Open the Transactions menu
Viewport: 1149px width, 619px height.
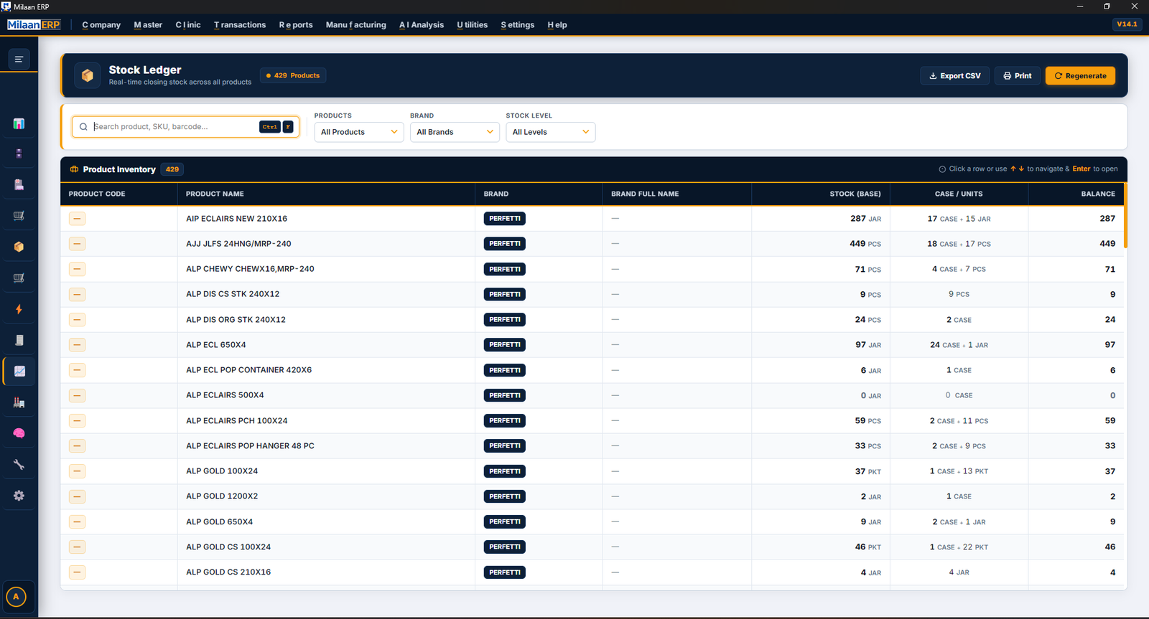pyautogui.click(x=240, y=25)
